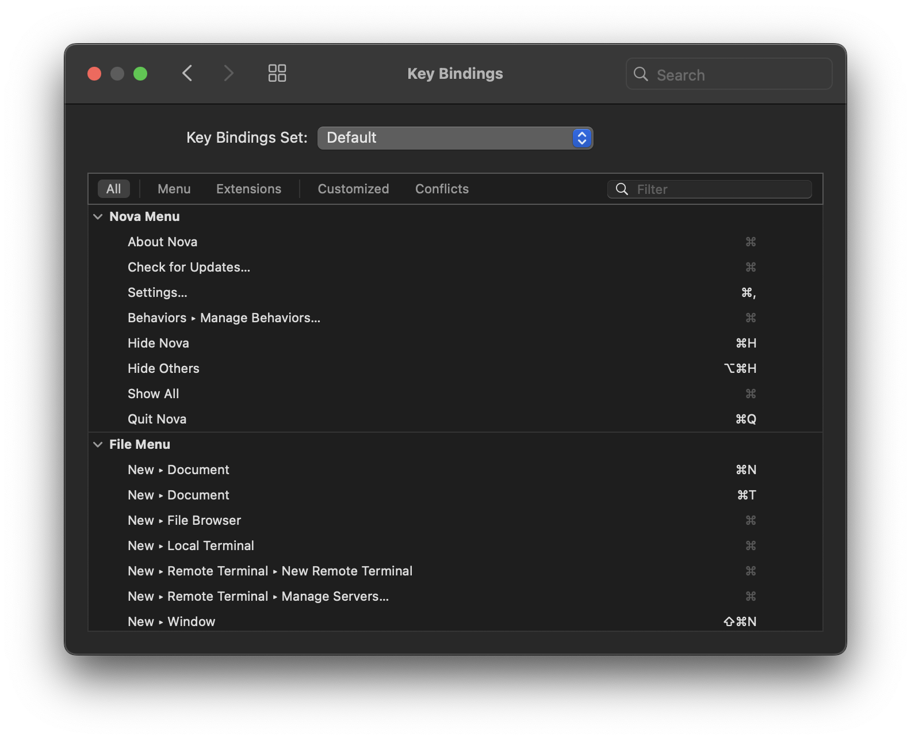Screen dimensions: 911x740
Task: Edit the ⌘N shortcut for New Document
Action: point(746,470)
